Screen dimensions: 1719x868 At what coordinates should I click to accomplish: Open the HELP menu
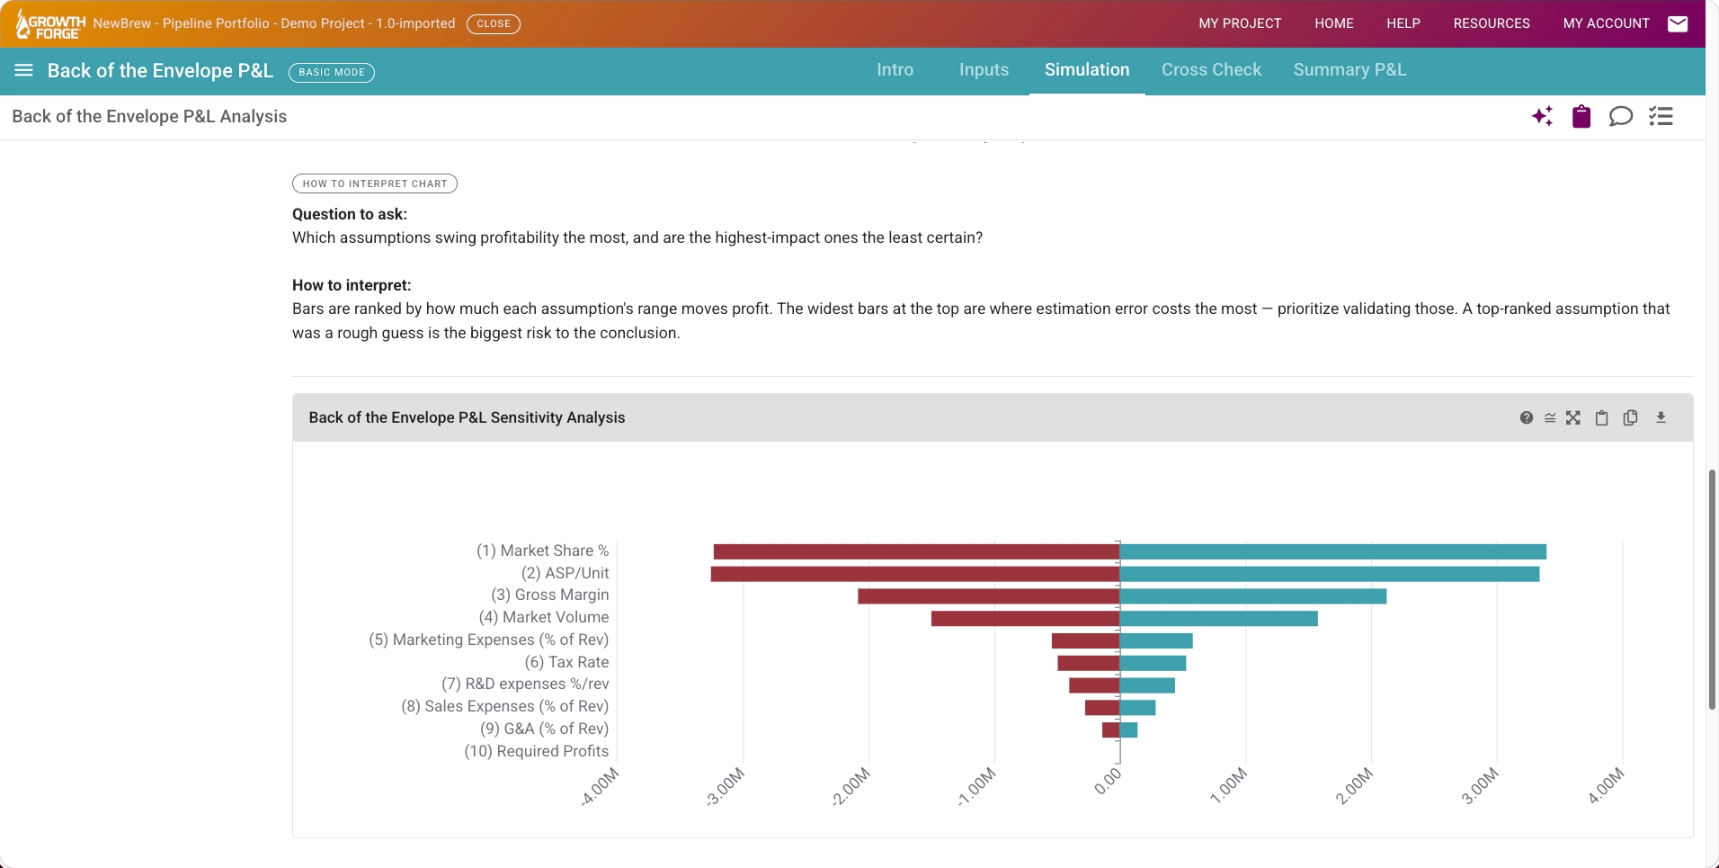click(x=1403, y=23)
